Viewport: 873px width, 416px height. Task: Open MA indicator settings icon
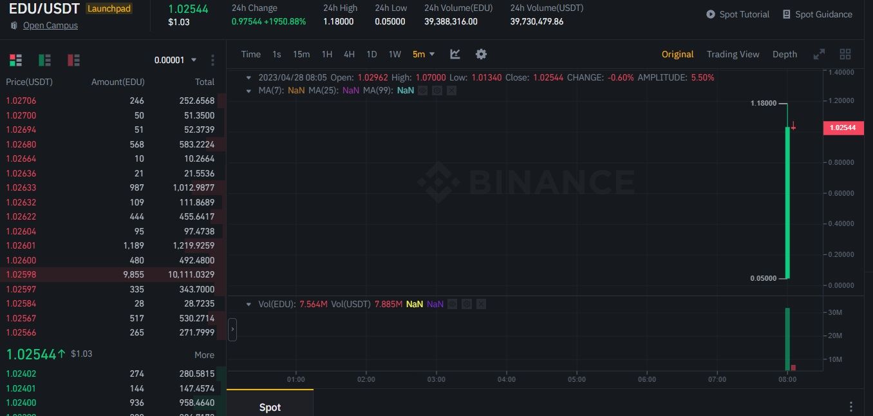coord(437,90)
